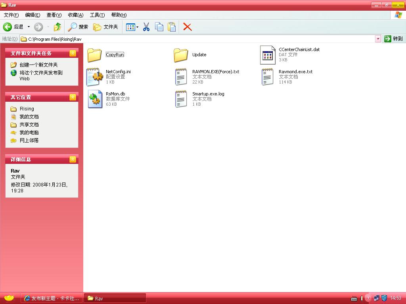Open the 工具(T) menu
Viewport: 406px width, 304px height.
[97, 15]
